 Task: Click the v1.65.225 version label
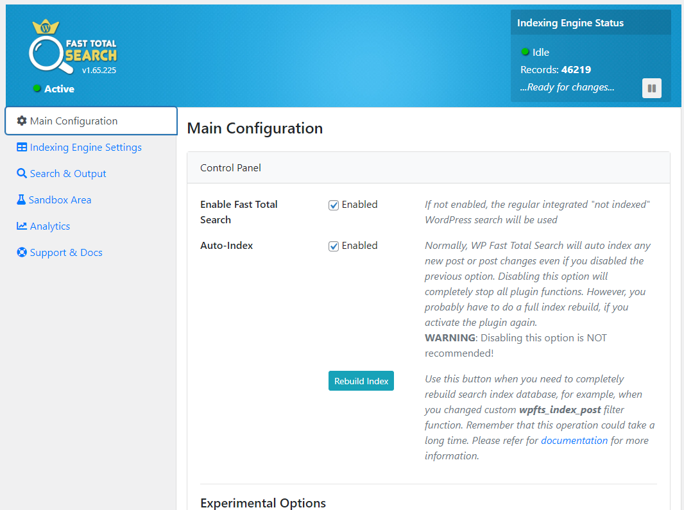pyautogui.click(x=99, y=70)
